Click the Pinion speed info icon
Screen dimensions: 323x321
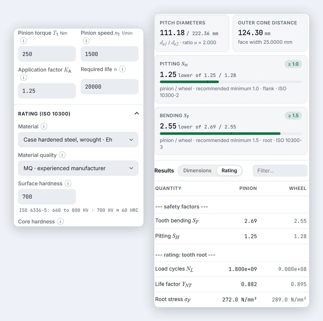click(x=86, y=41)
